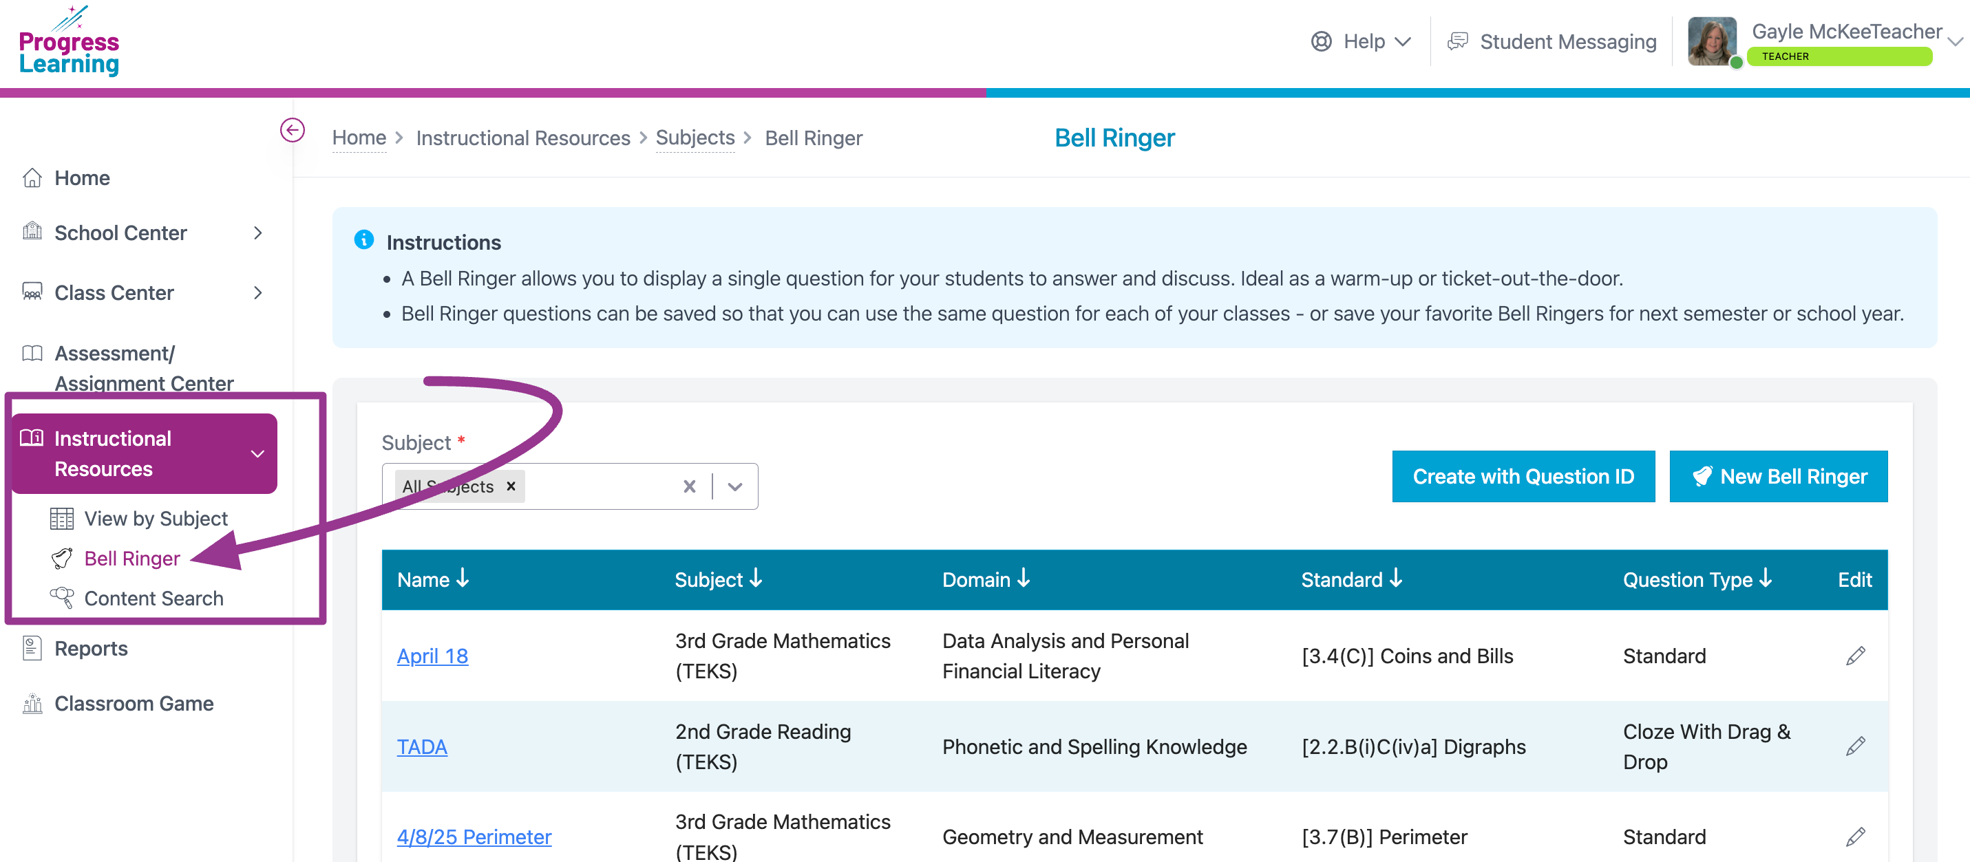Sort table by Subject column
1970x862 pixels.
[x=718, y=579]
